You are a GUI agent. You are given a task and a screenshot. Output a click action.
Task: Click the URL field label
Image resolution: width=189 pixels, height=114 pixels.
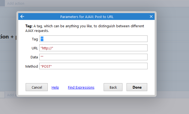(x=35, y=48)
